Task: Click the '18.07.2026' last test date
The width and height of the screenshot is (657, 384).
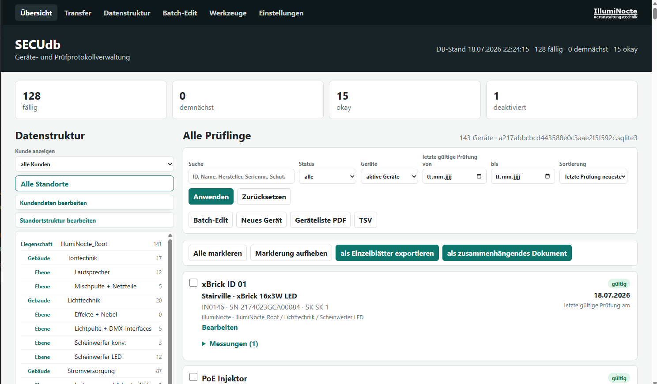Action: (x=612, y=295)
